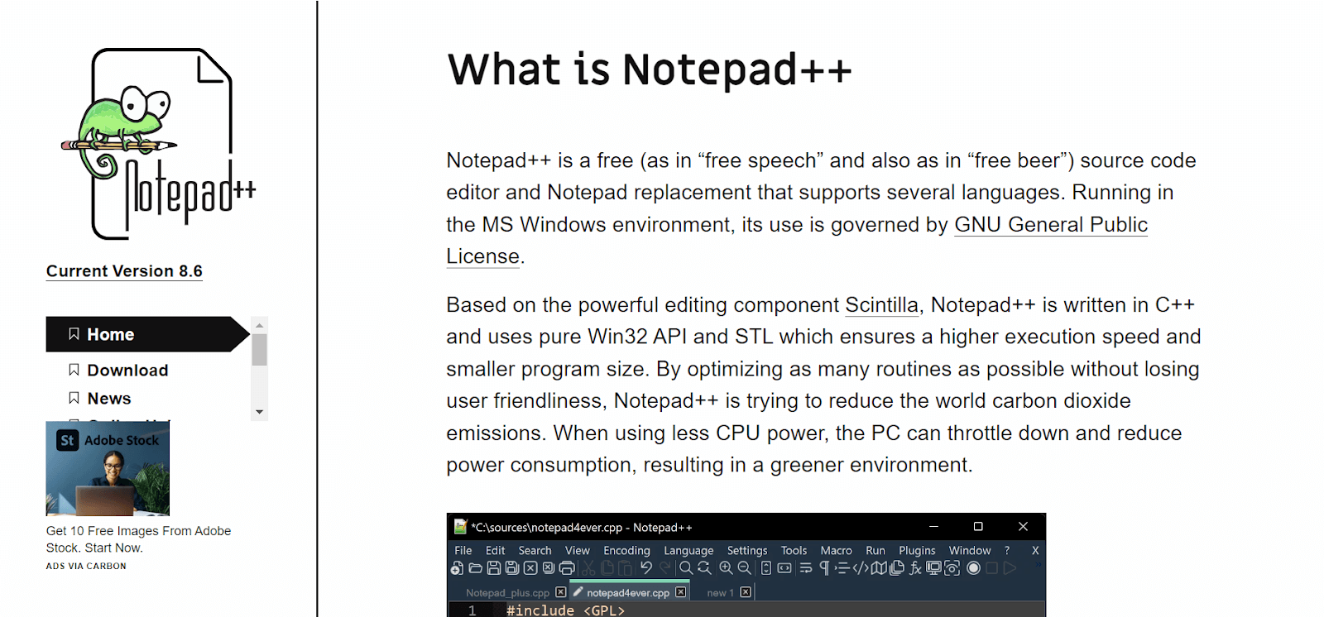1324x617 pixels.
Task: Click the ADS VIA CARBON label
Action: click(86, 567)
